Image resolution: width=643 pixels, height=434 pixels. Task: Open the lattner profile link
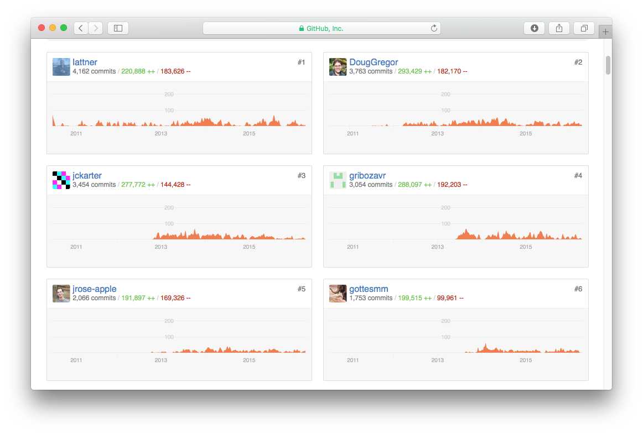tap(85, 62)
